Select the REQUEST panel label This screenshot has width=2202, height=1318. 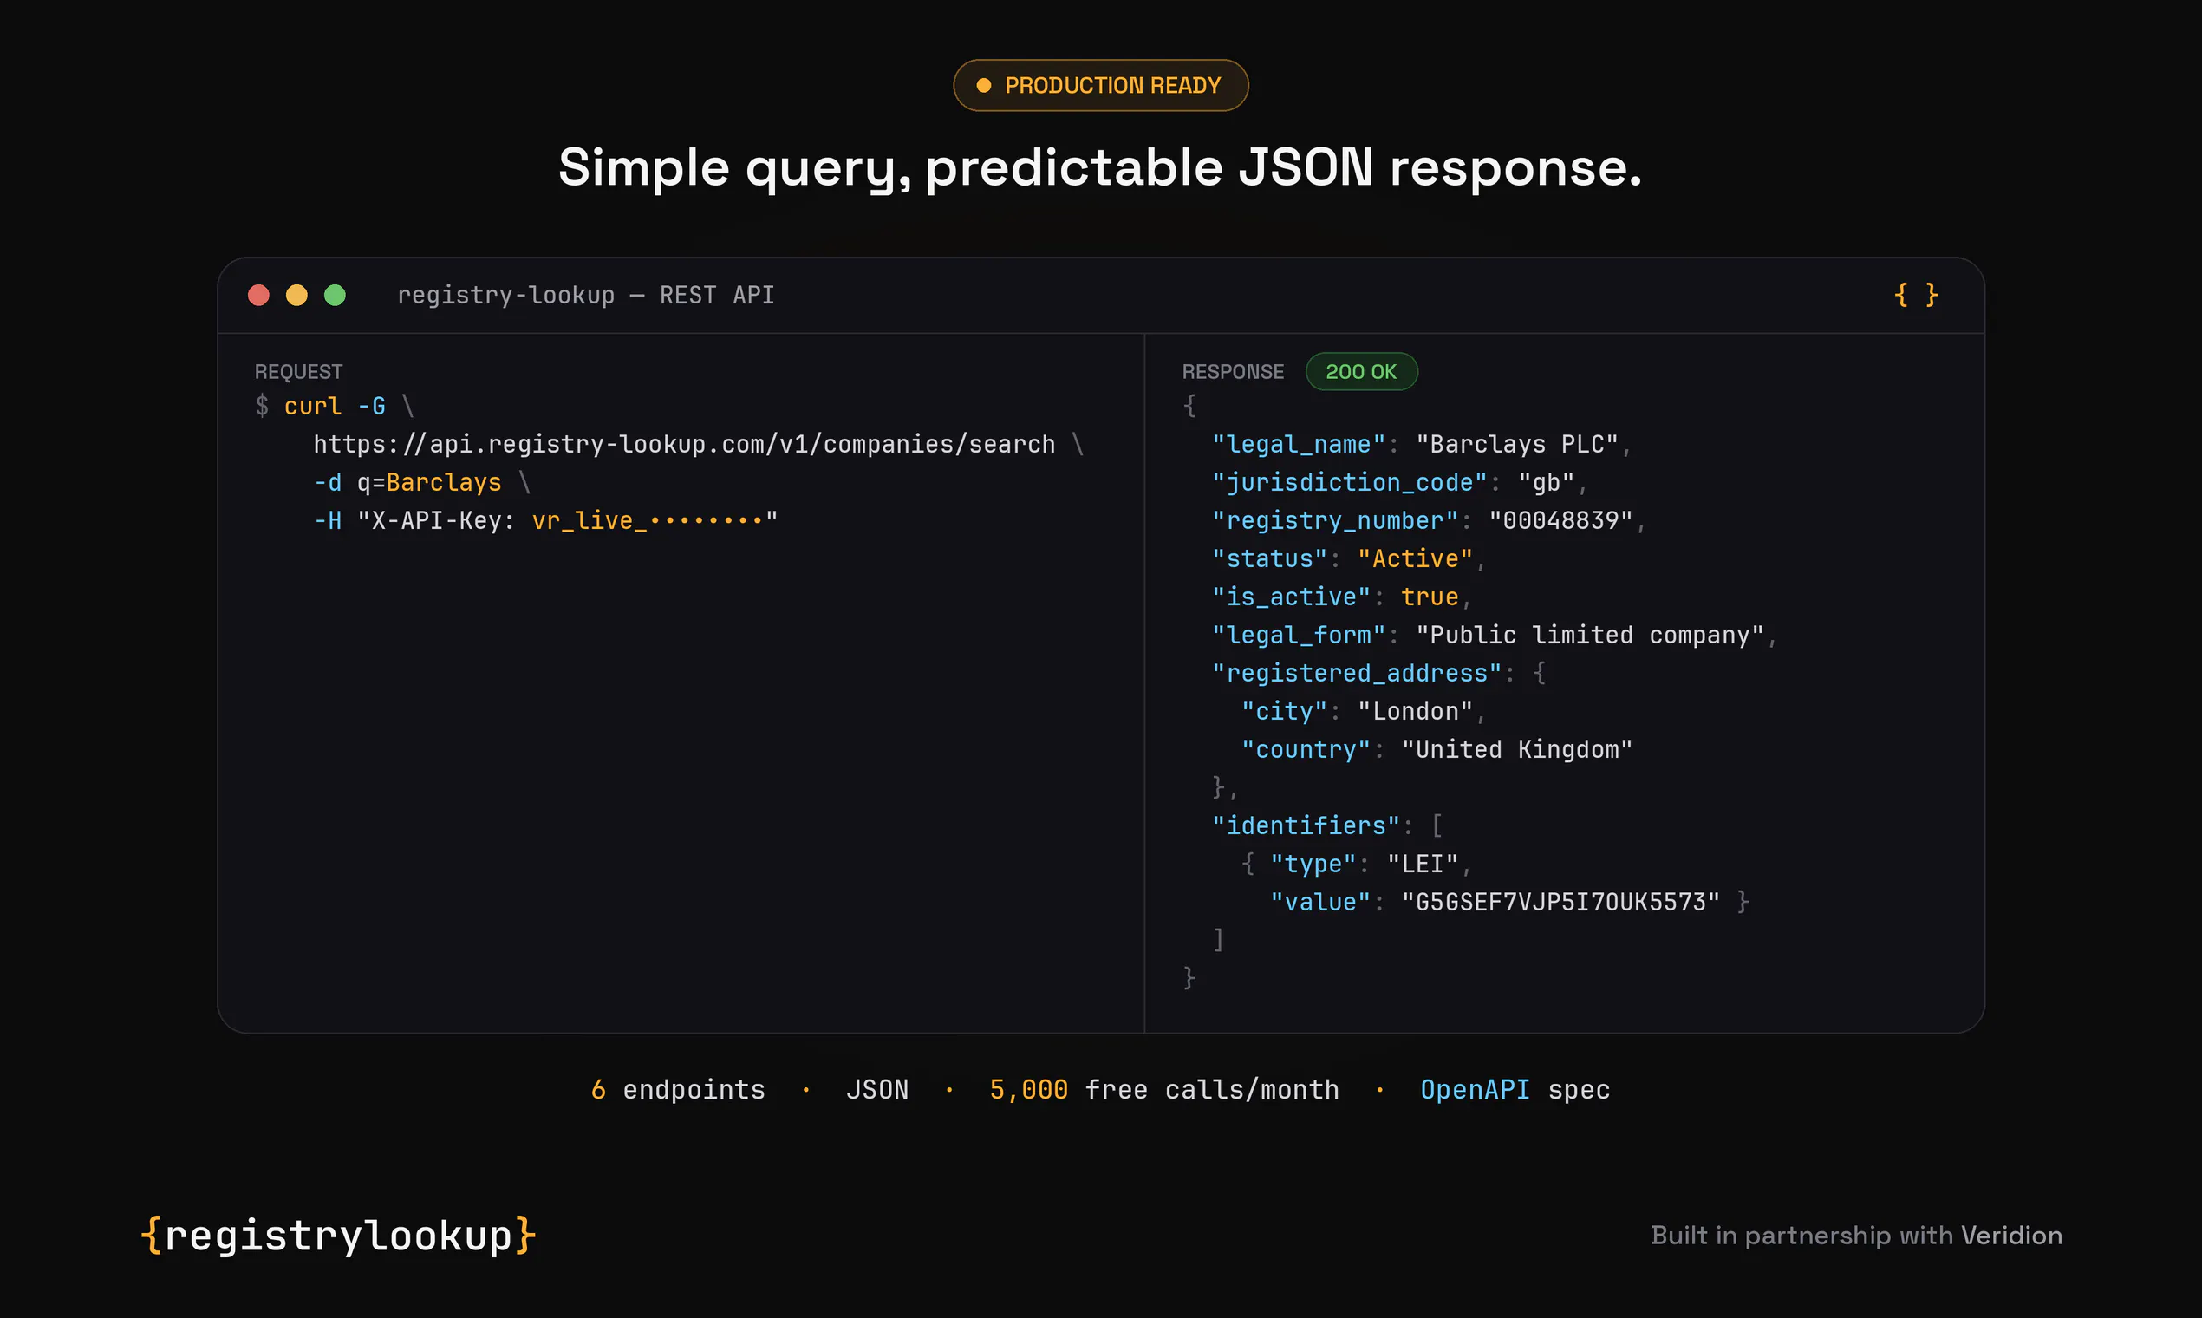298,371
